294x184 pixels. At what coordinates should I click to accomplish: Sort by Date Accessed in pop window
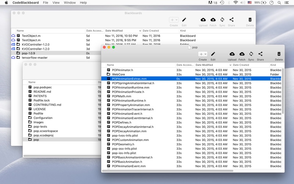point(185,65)
